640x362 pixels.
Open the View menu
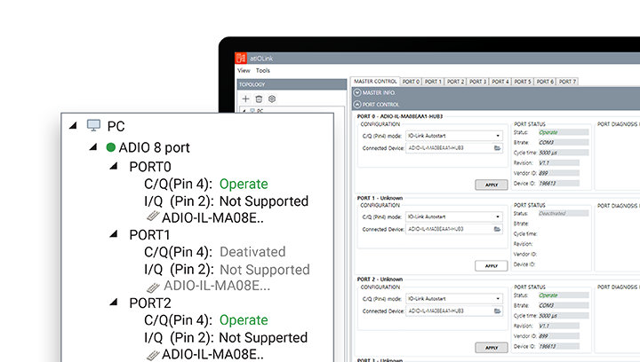244,70
